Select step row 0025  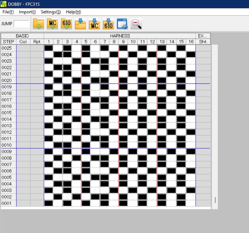(x=8, y=48)
